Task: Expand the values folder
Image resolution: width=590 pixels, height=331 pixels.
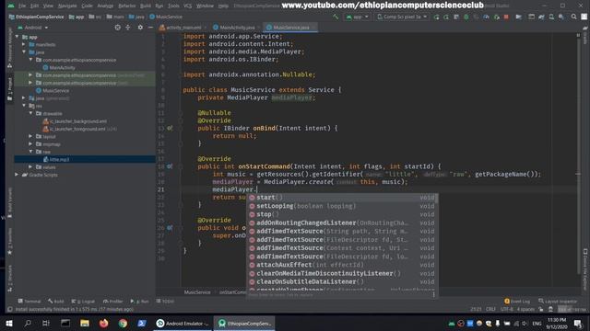Action: (30, 167)
